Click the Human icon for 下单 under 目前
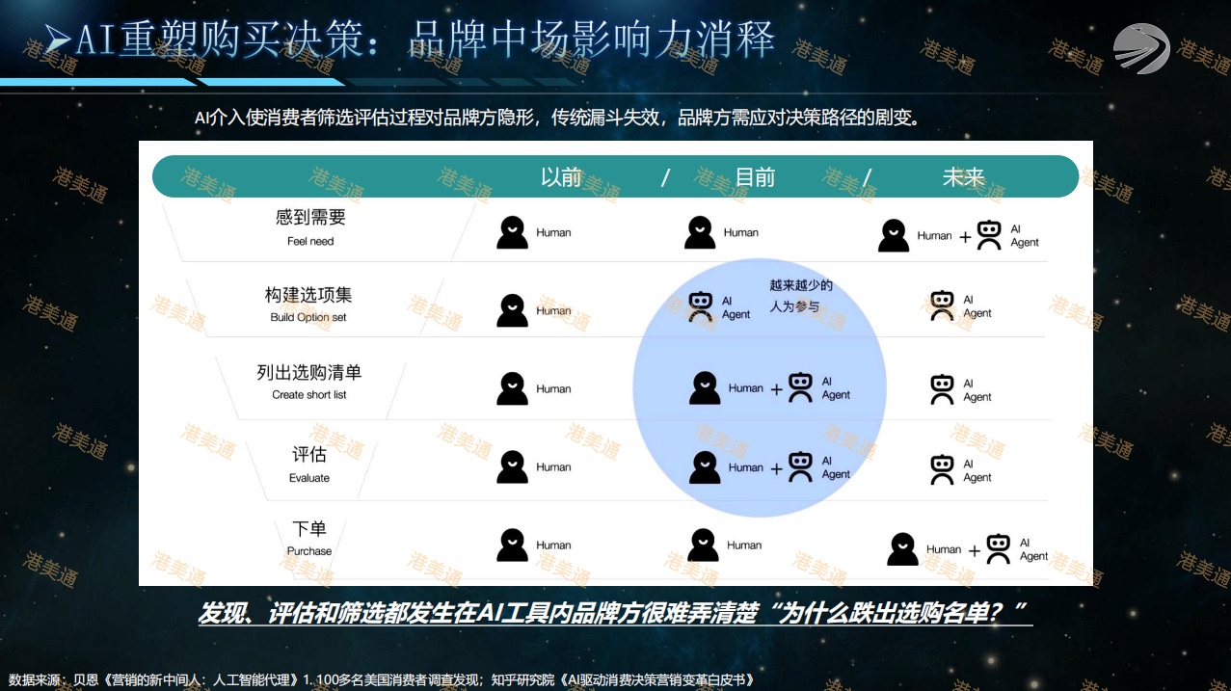The width and height of the screenshot is (1231, 691). pyautogui.click(x=704, y=545)
